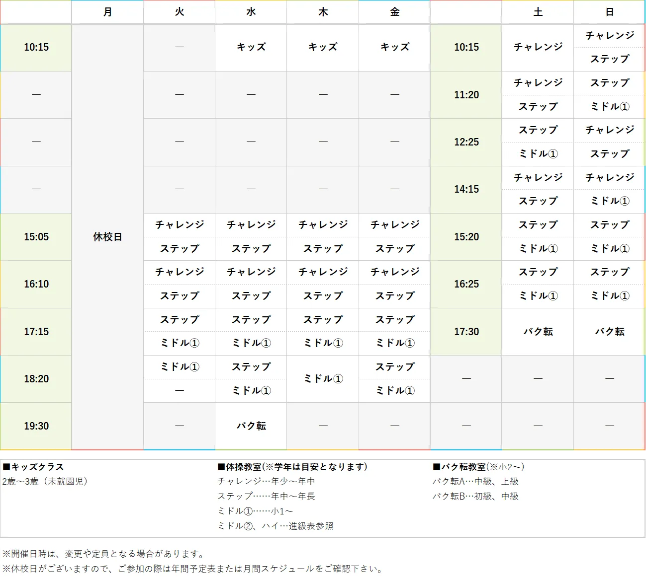This screenshot has height=577, width=646.
Task: Click the 17:30 time label in right table
Action: pos(465,332)
